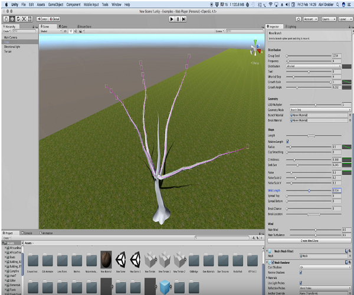Select the Hand tool in toolbar
This screenshot has width=354, height=295.
[6, 19]
